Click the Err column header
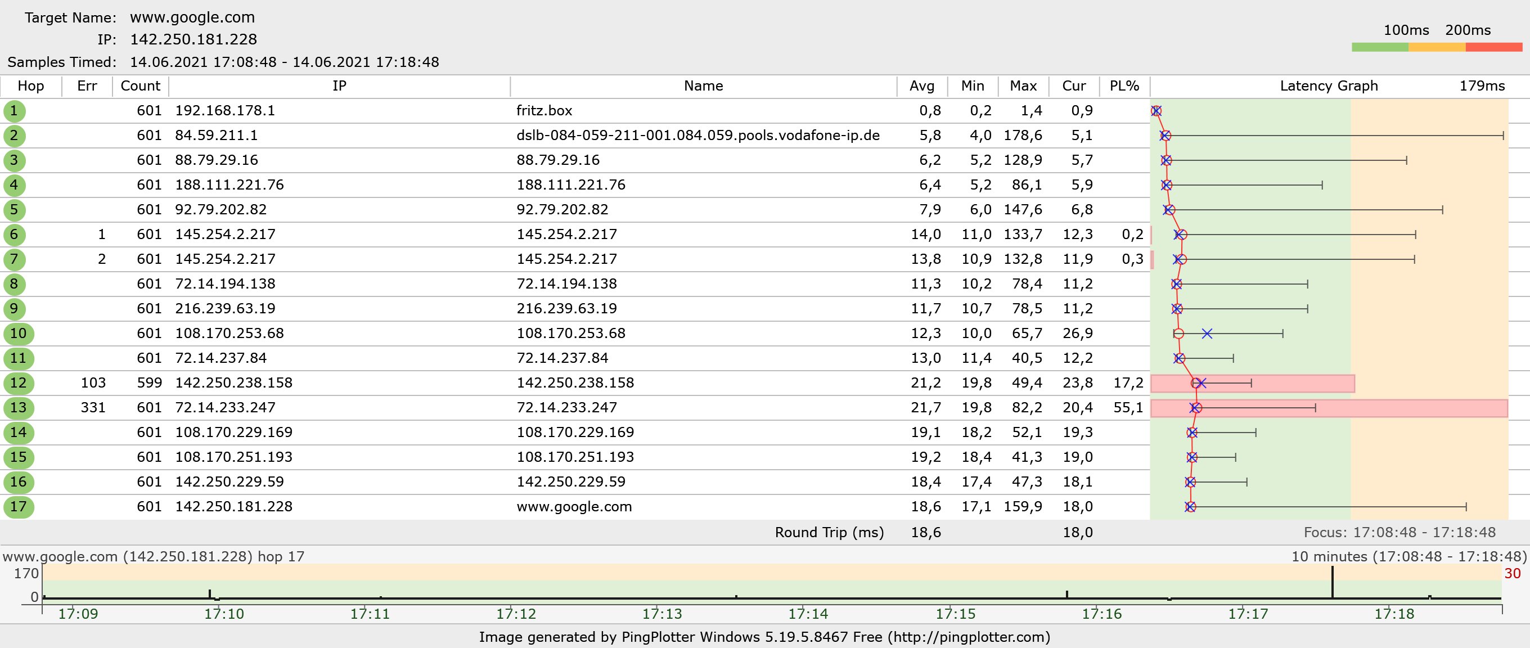Viewport: 1530px width, 648px height. pos(87,86)
